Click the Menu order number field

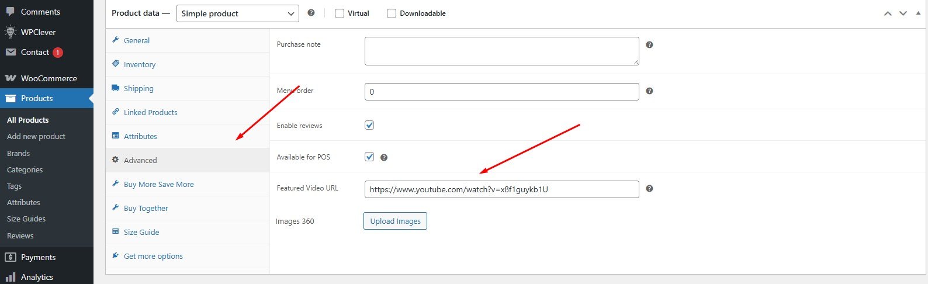[x=501, y=92]
